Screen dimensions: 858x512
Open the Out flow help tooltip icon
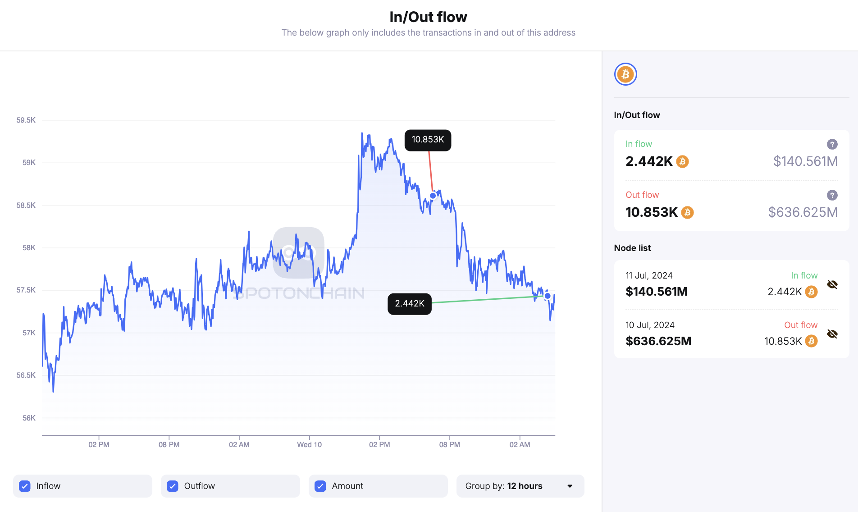tap(832, 195)
